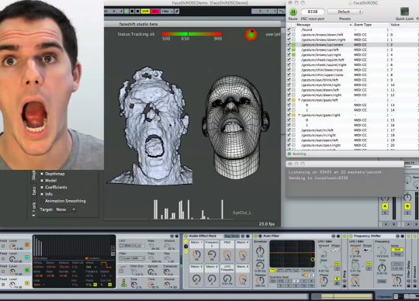Image resolution: width=419 pixels, height=301 pixels.
Task: Toggle the Model checkbox
Action: [42, 181]
